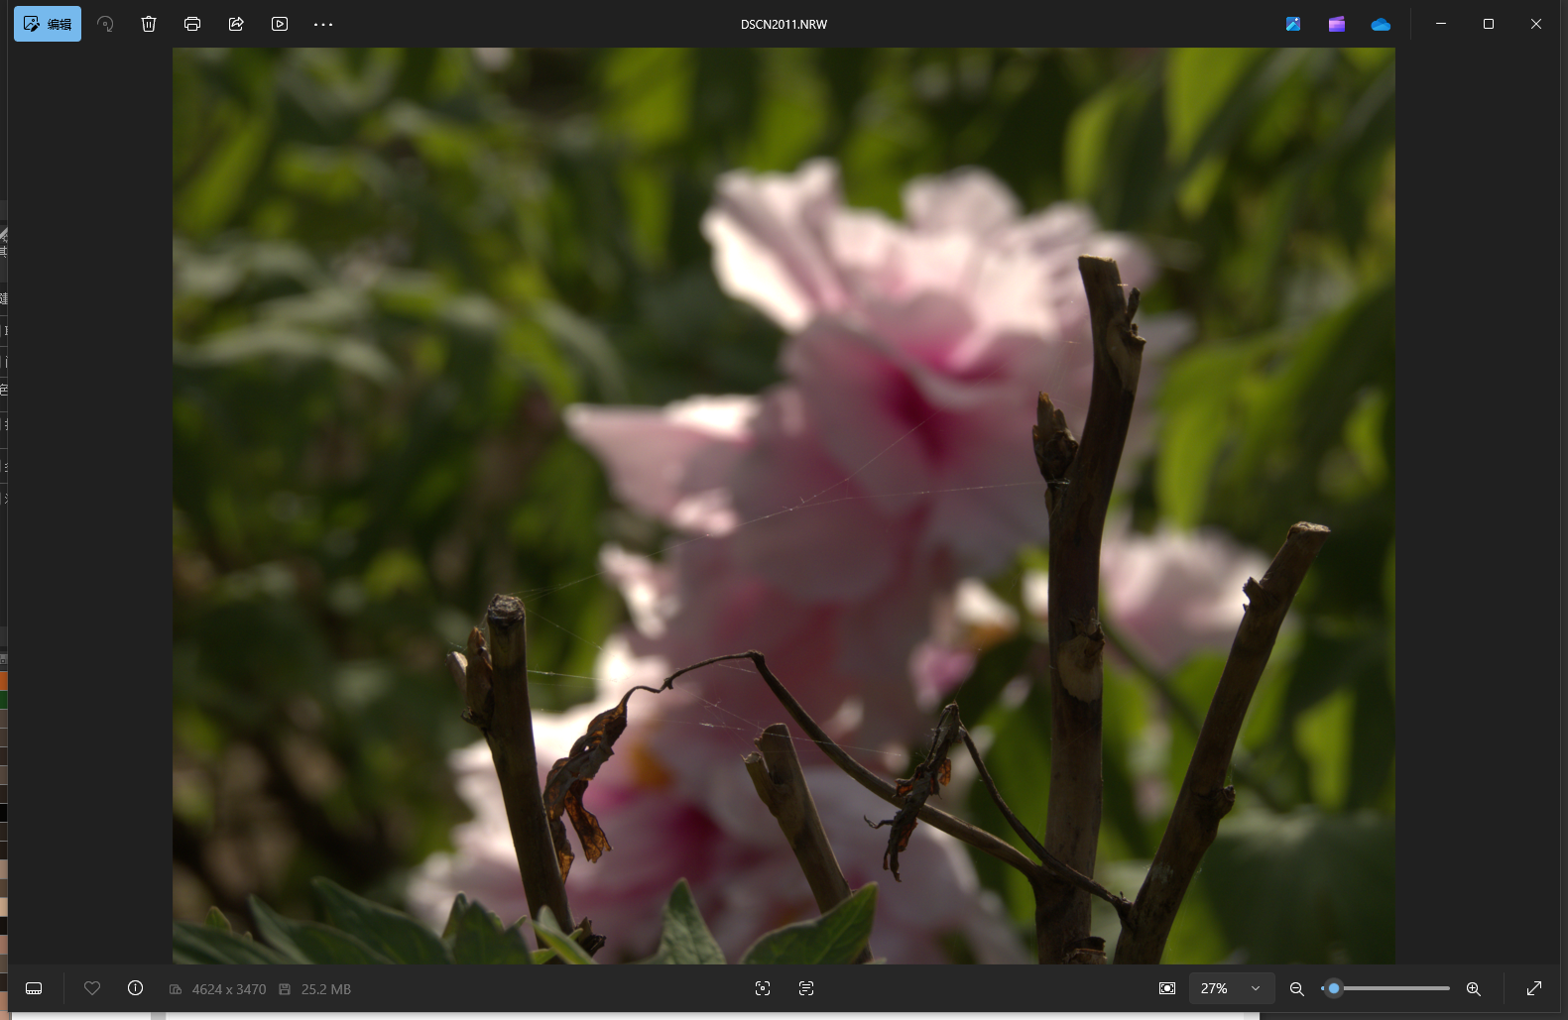
Task: Click the 25.2 MB file size text
Action: point(326,989)
